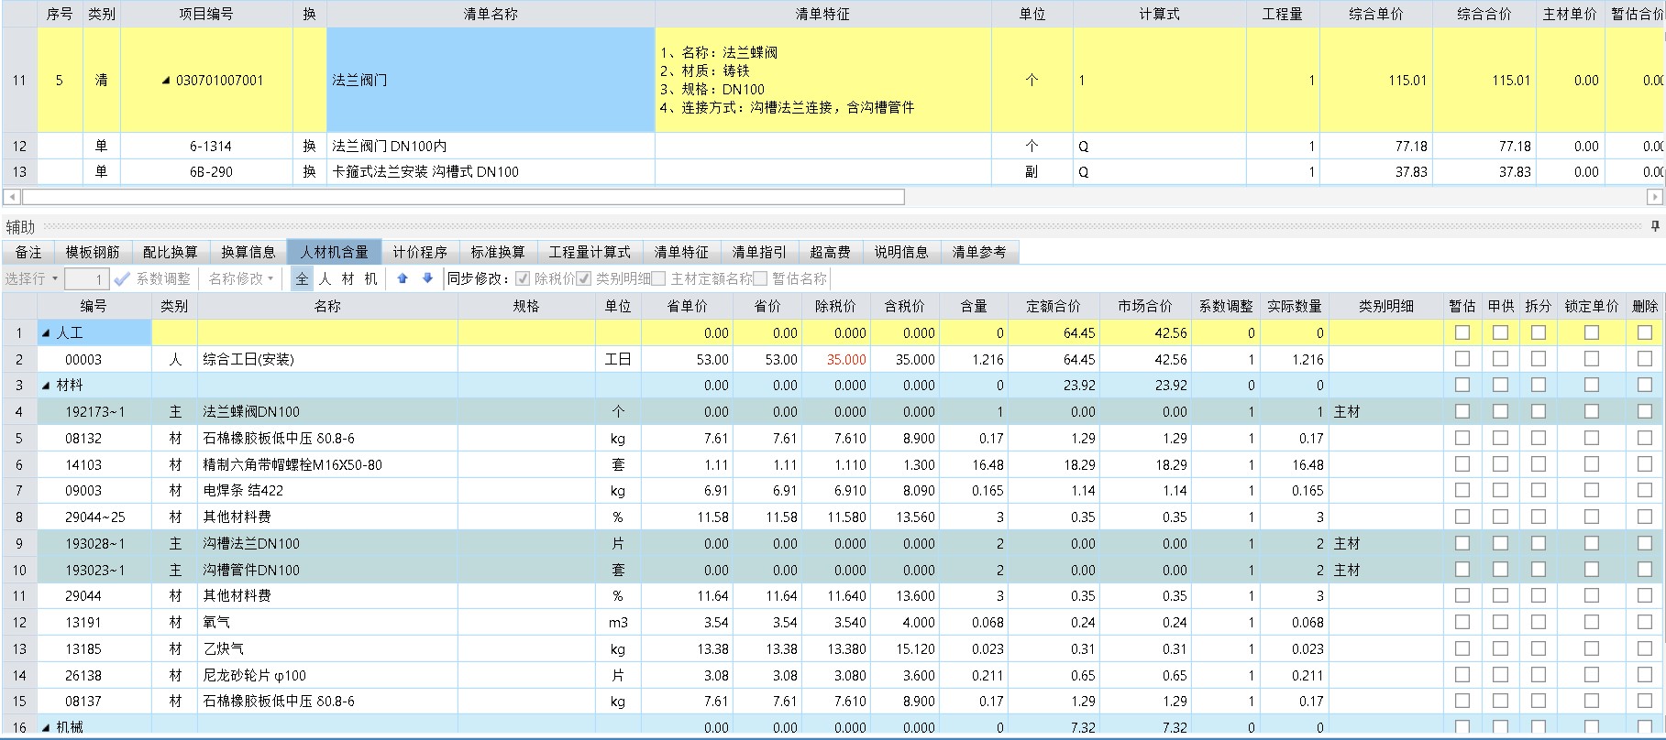This screenshot has height=740, width=1666.
Task: Show all items with the 全 filter
Action: pyautogui.click(x=303, y=278)
